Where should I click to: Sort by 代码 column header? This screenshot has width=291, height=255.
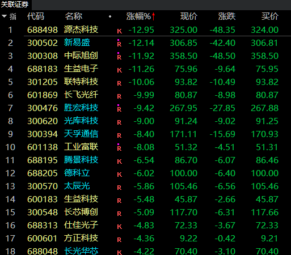coord(36,16)
